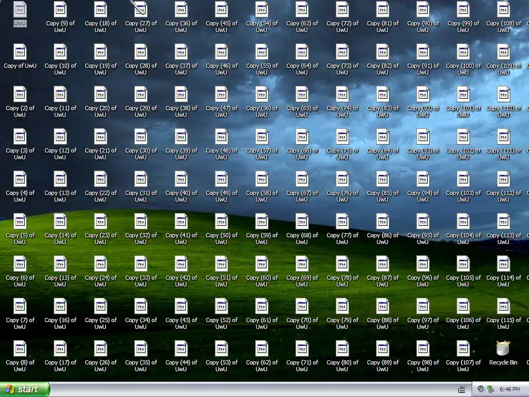529x397 pixels.
Task: Click the Safely Remove Hardware tray icon
Action: (491, 389)
